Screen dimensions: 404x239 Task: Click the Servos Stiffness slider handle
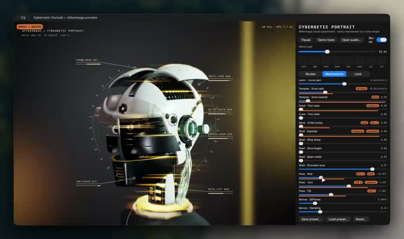(315, 203)
